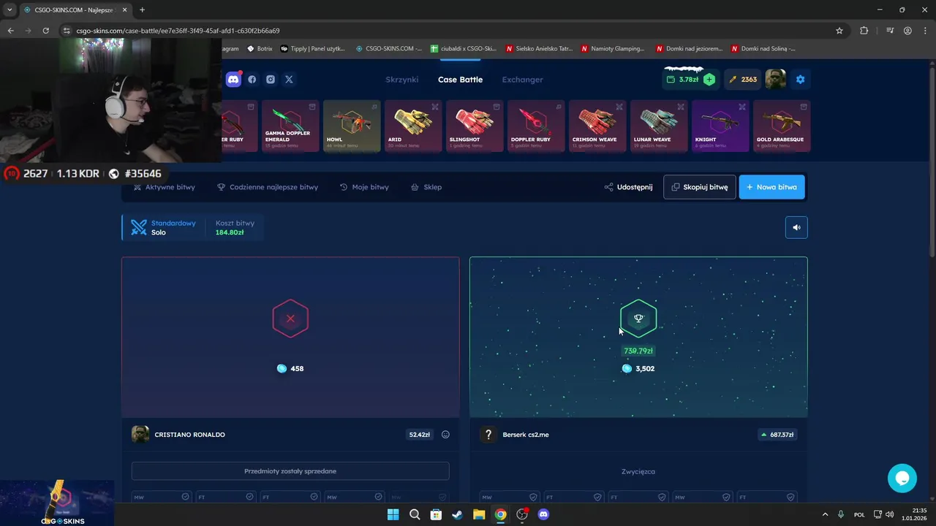The image size is (936, 526).
Task: Open the Gold Arabesque drop card
Action: [x=782, y=126]
